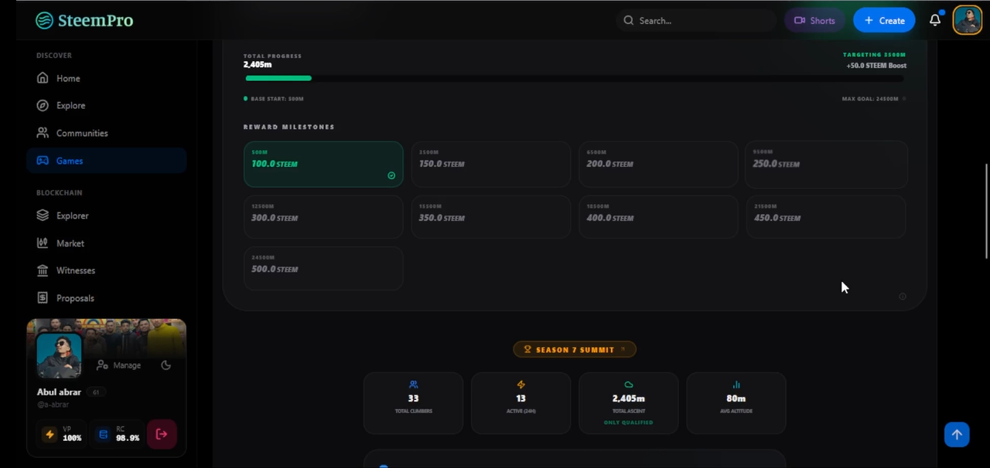
Task: Click the 'MAX GOAL: 24500M' label
Action: coord(870,99)
